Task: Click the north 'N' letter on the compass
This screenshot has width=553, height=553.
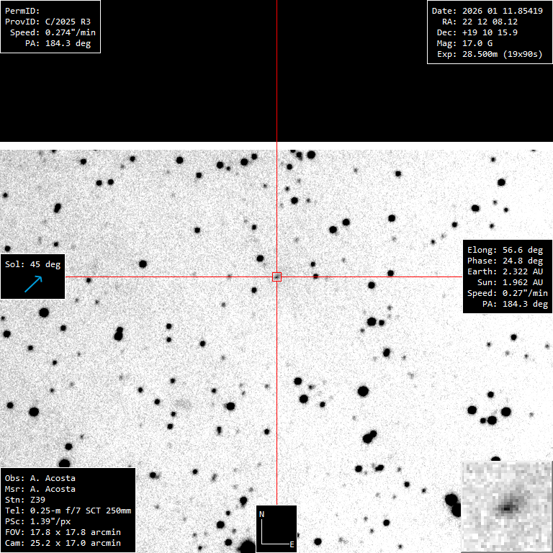Action: click(x=262, y=514)
